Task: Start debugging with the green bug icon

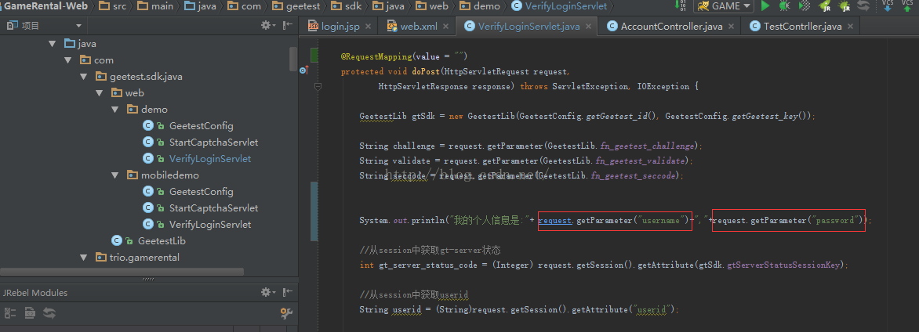Action: coord(785,6)
